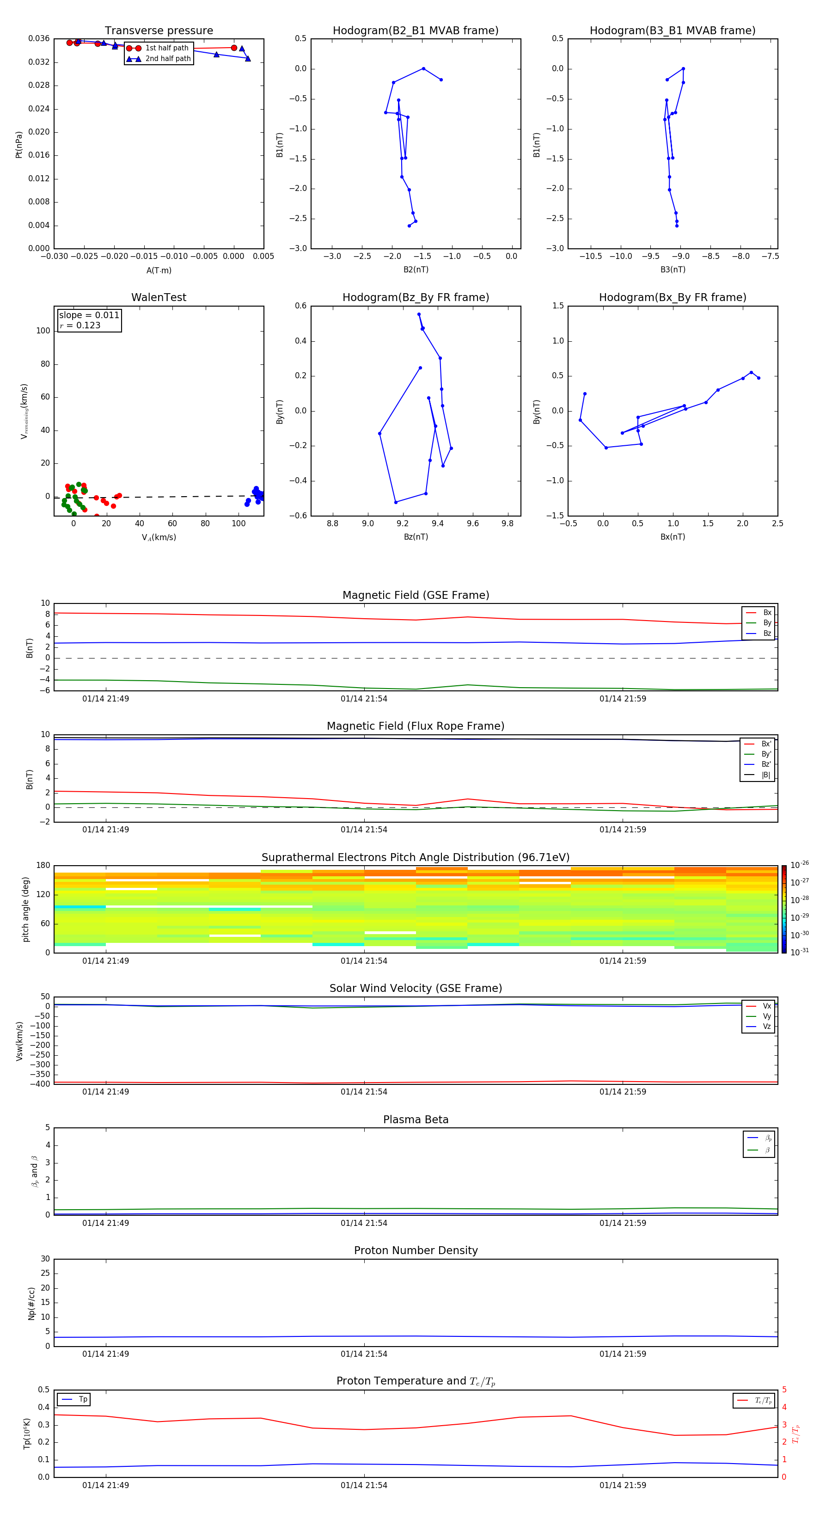Viewport: 832px width, 1526px height.
Task: Click the 'slope = 0.011' annotation
Action: tap(89, 315)
